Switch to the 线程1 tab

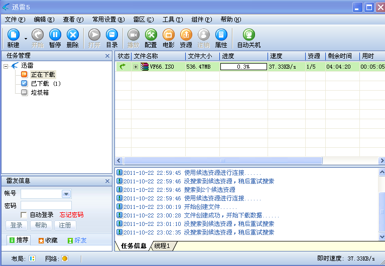tap(162, 246)
